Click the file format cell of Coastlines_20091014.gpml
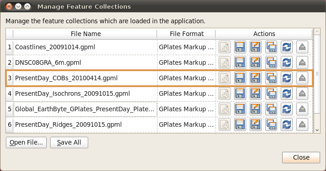Image resolution: width=326 pixels, height=171 pixels. (186, 47)
